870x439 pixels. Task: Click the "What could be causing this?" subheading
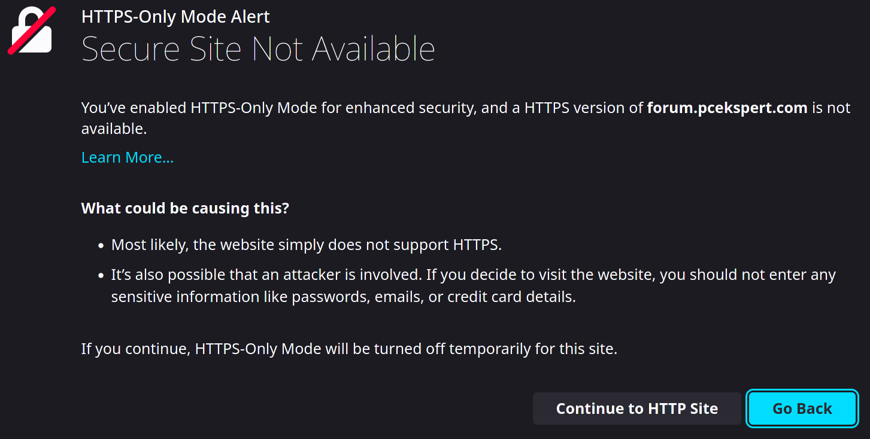[x=185, y=209]
